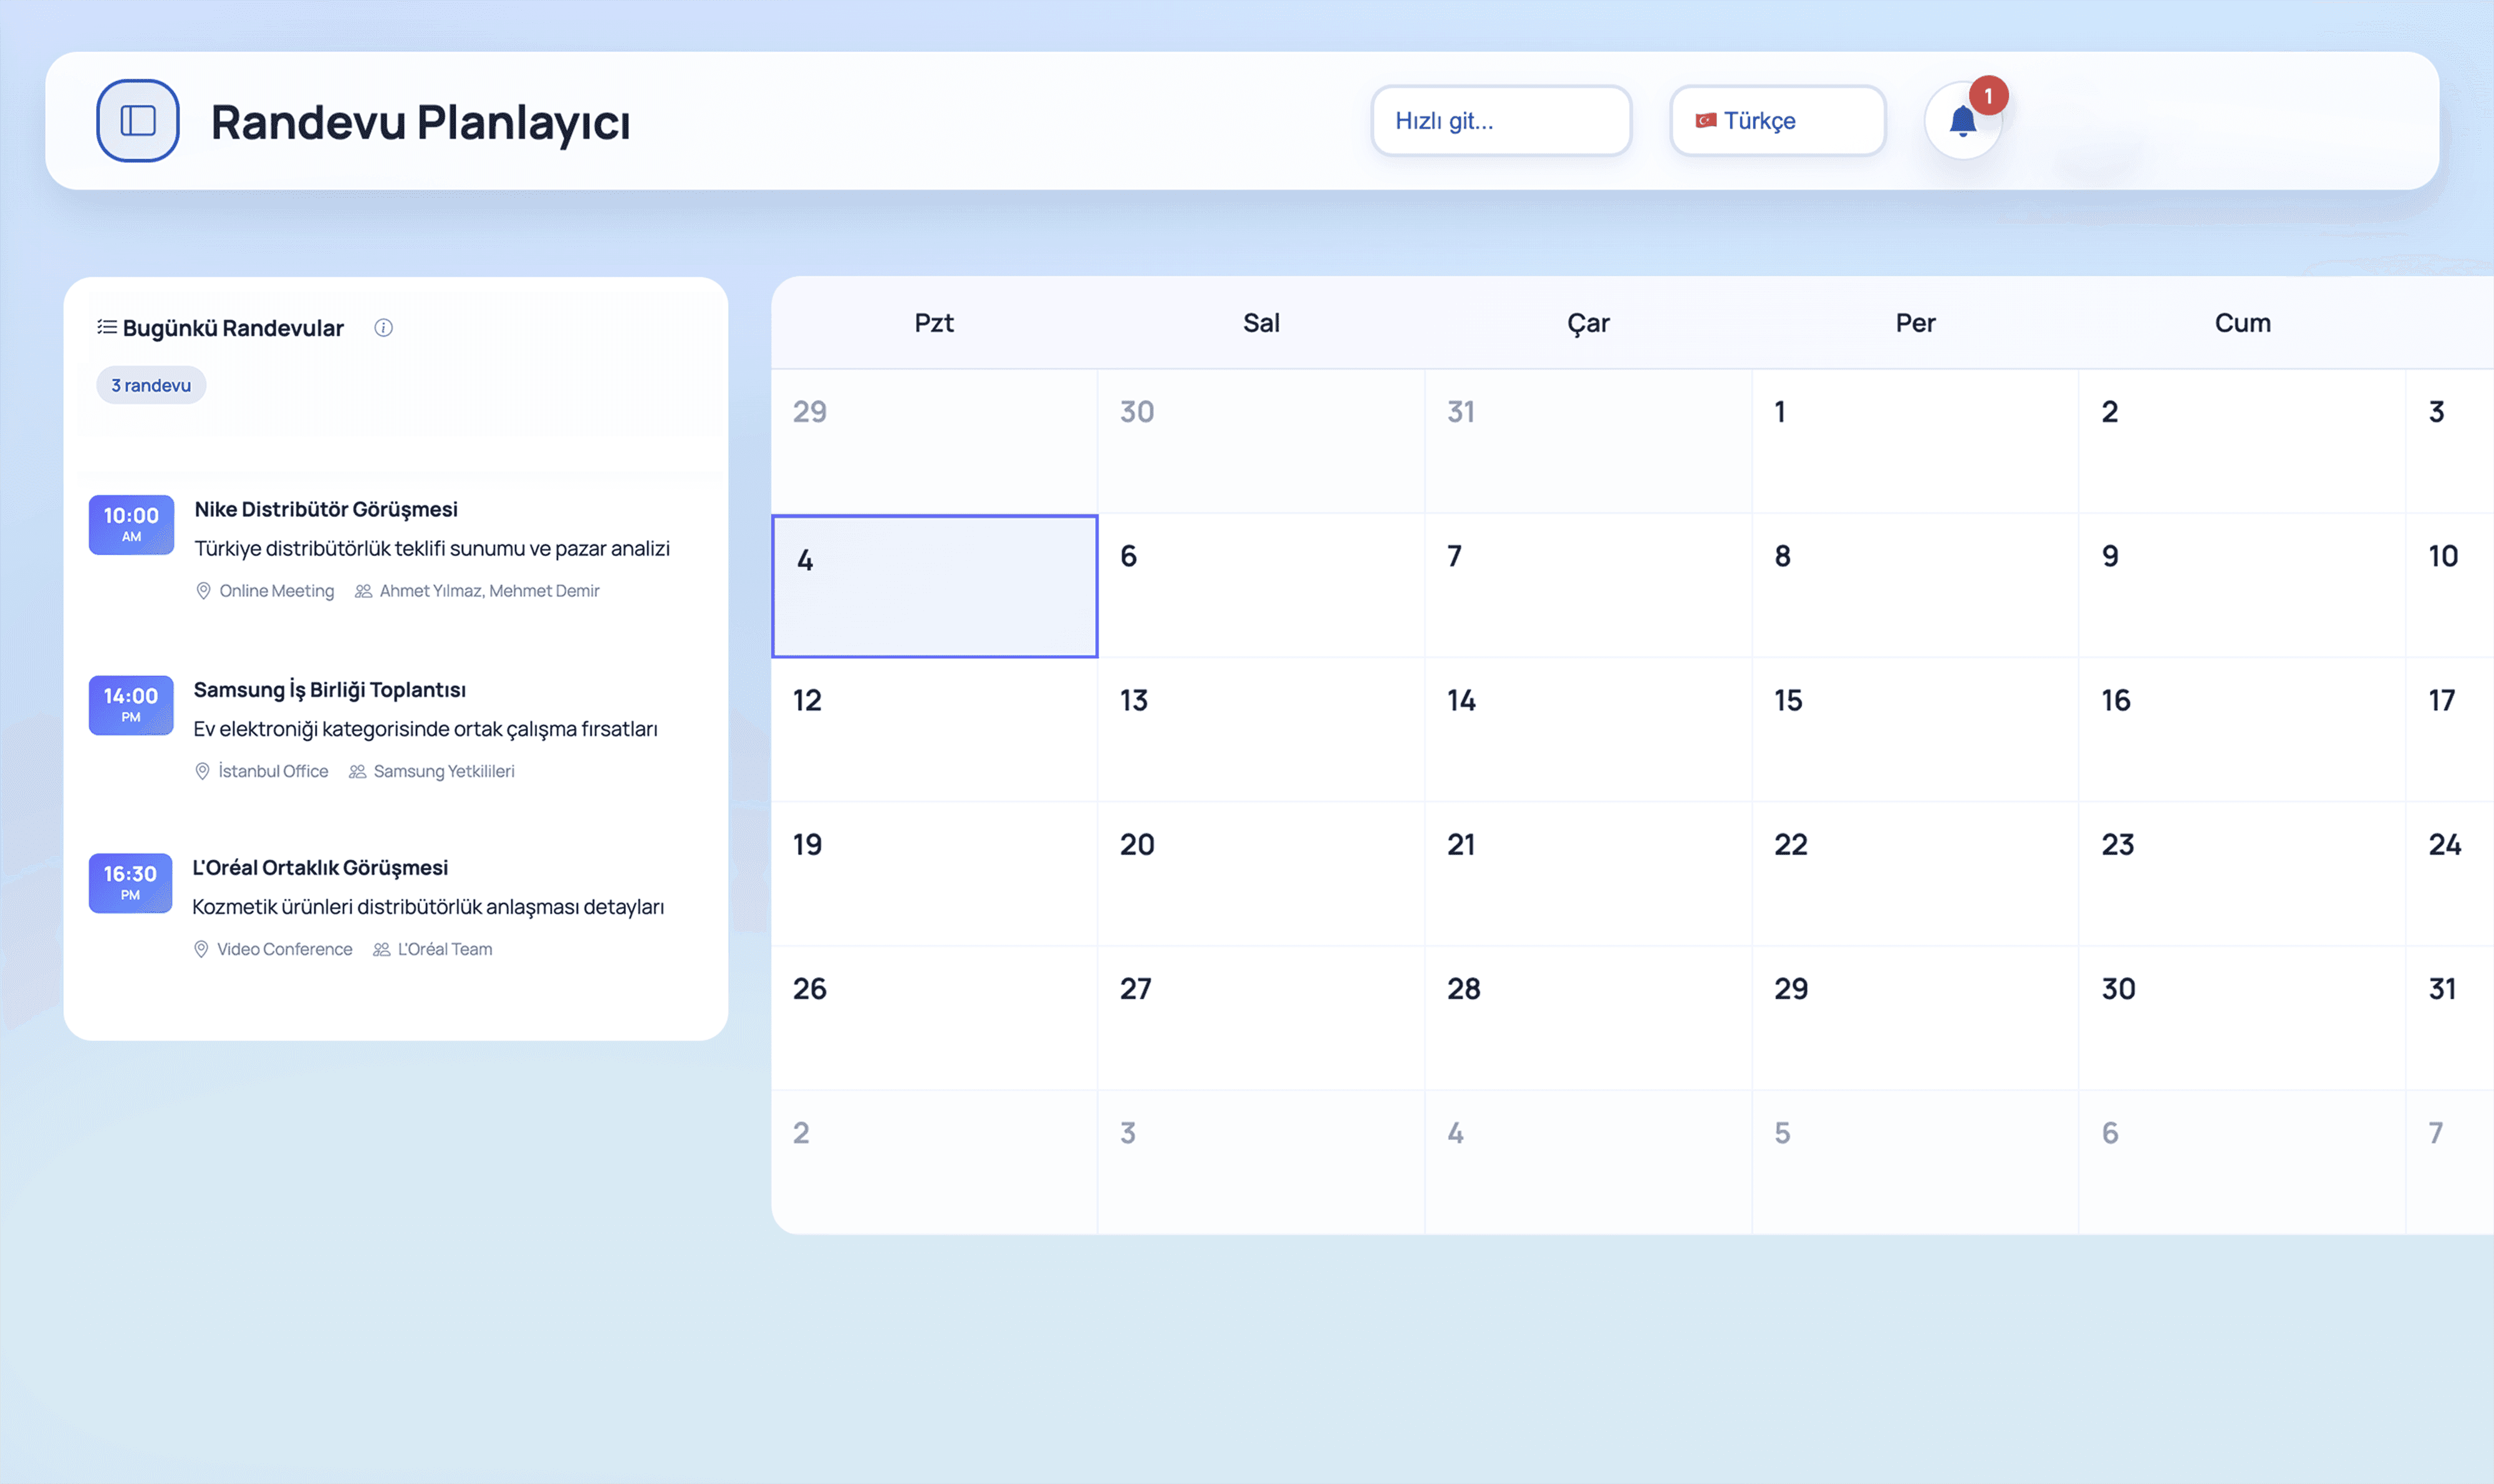Click the info icon beside Bugünkü Randevular
2494x1484 pixels.
click(x=383, y=328)
